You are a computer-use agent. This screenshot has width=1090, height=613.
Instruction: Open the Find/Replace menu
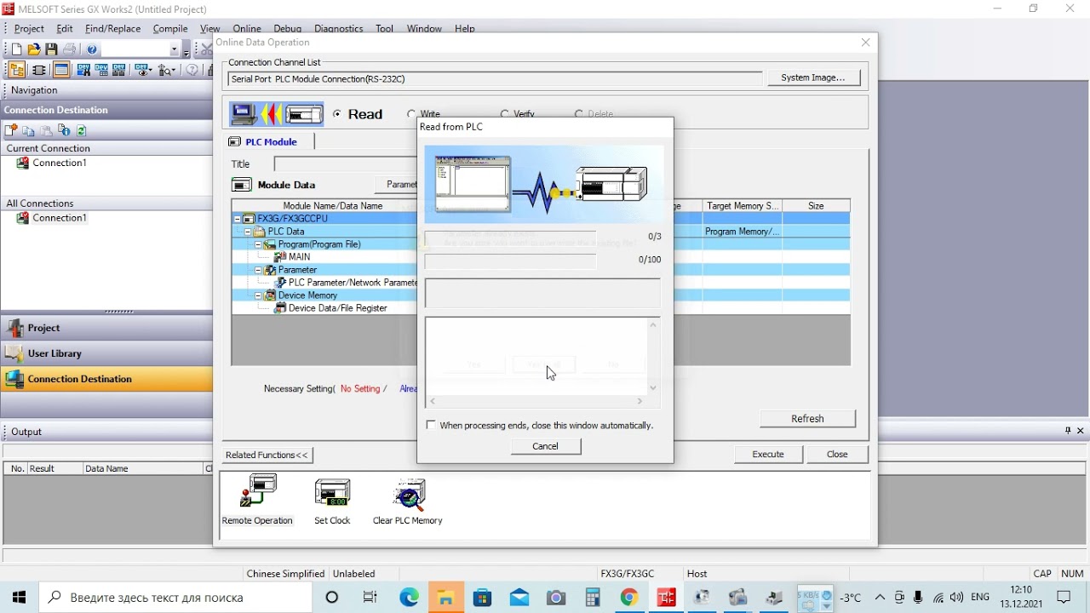coord(112,29)
